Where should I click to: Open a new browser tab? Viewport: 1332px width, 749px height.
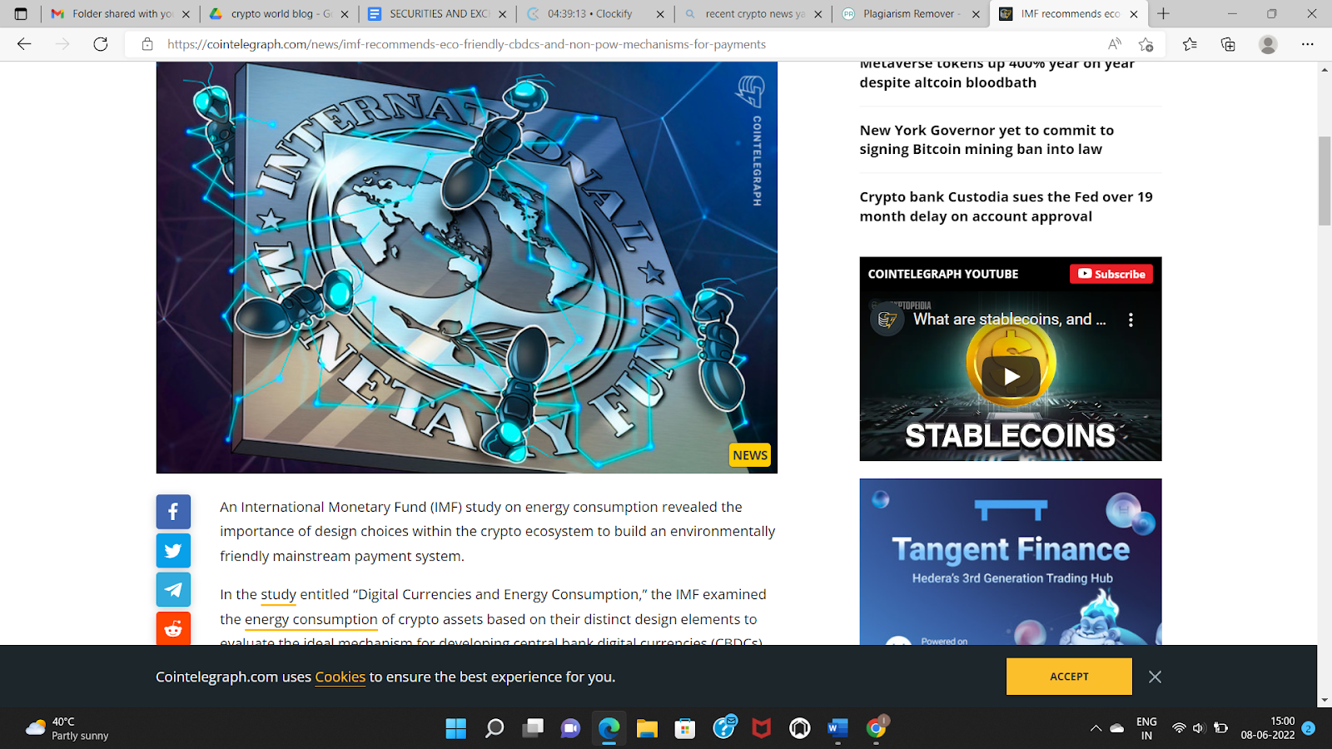(x=1163, y=13)
